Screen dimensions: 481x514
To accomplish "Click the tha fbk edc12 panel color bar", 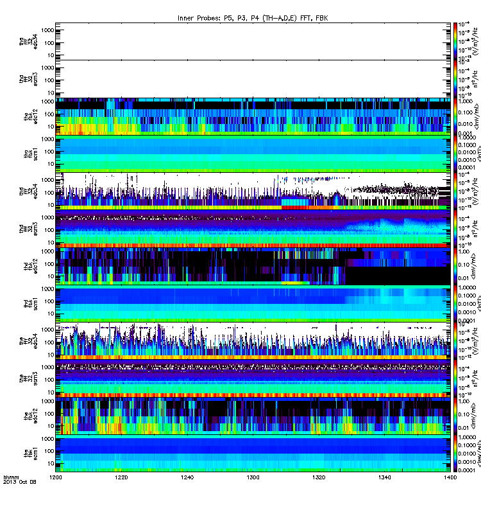I will click(455, 116).
